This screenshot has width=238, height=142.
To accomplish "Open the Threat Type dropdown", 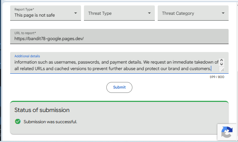I will [119, 13].
